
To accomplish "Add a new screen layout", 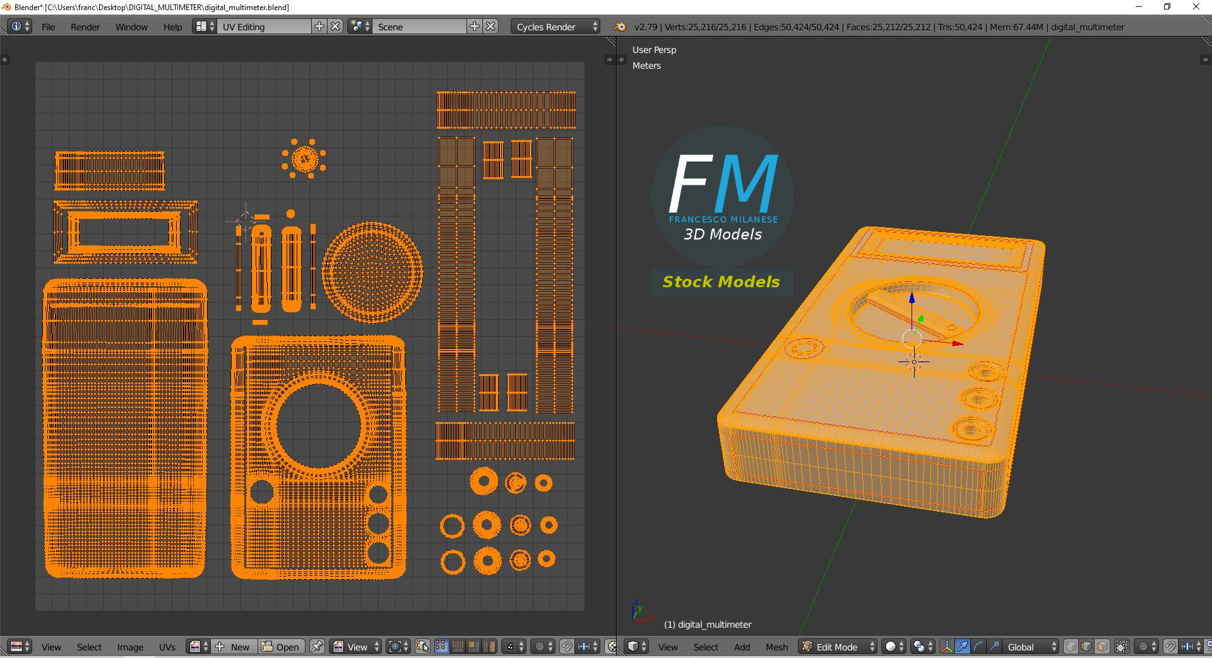I will (x=319, y=26).
